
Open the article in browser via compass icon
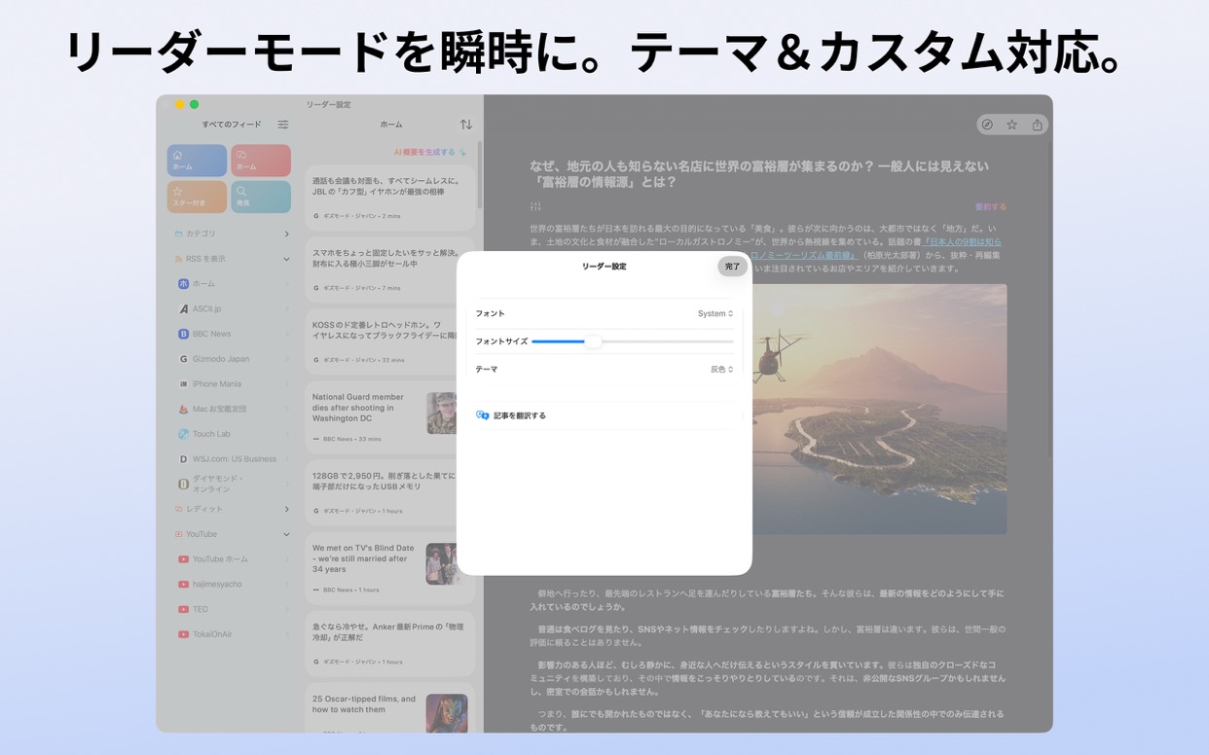tap(986, 124)
